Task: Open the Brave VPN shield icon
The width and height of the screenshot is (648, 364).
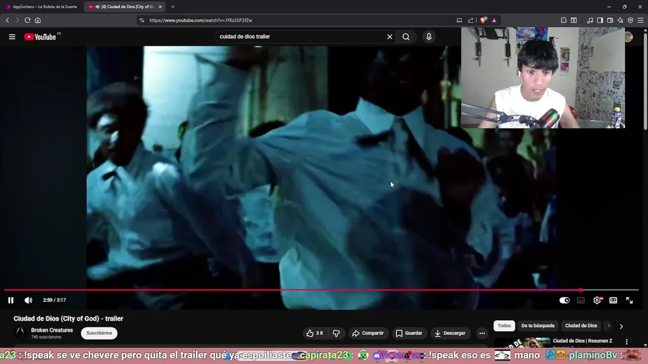Action: tap(630, 20)
